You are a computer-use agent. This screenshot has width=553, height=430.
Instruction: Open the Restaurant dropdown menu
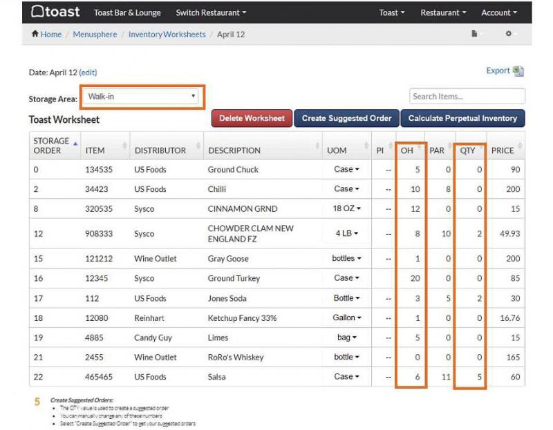pos(443,12)
